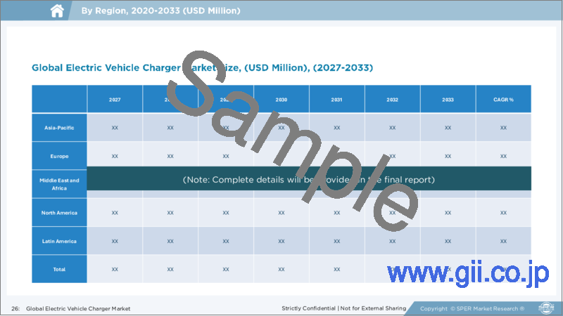The width and height of the screenshot is (563, 316).
Task: Click the 2031 column header
Action: tap(337, 100)
